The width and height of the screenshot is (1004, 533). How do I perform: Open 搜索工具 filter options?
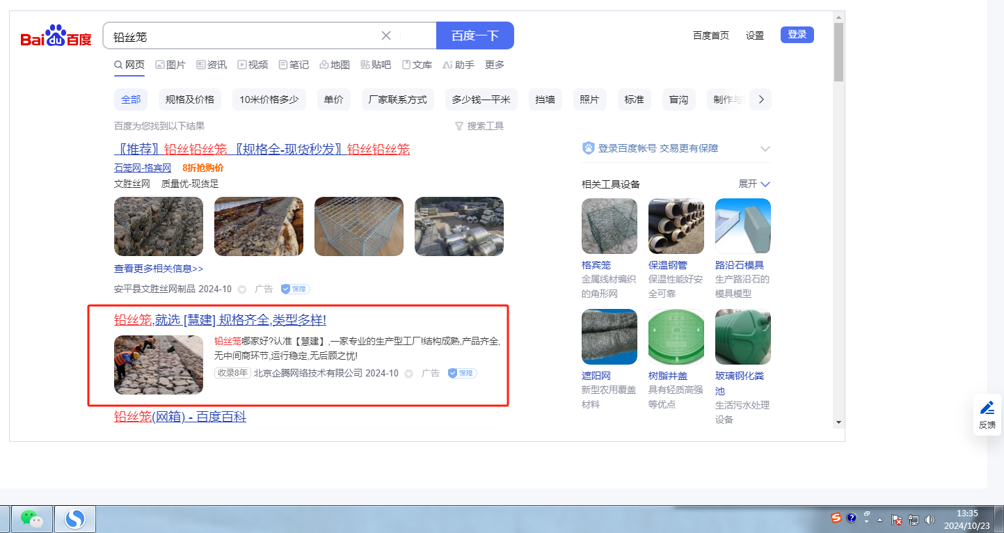point(479,126)
